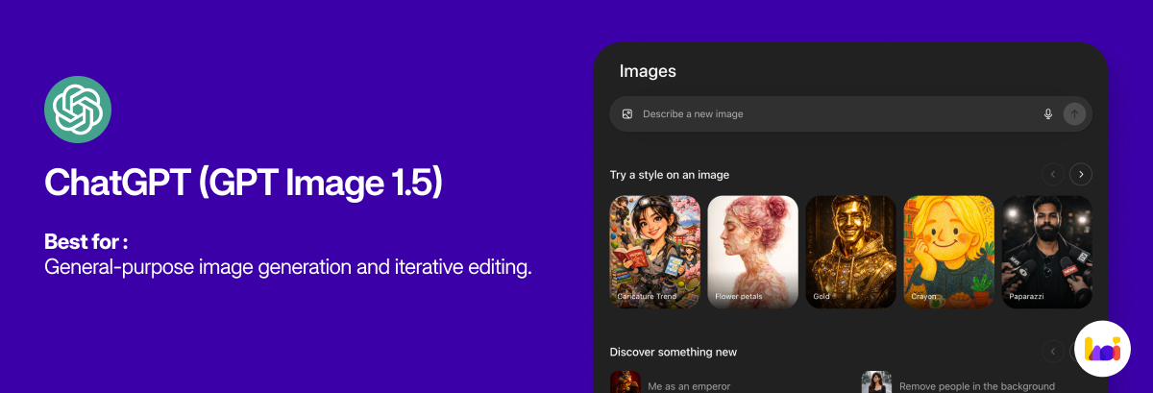Click the 'Me as an emperor' thumbnail image

point(626,382)
